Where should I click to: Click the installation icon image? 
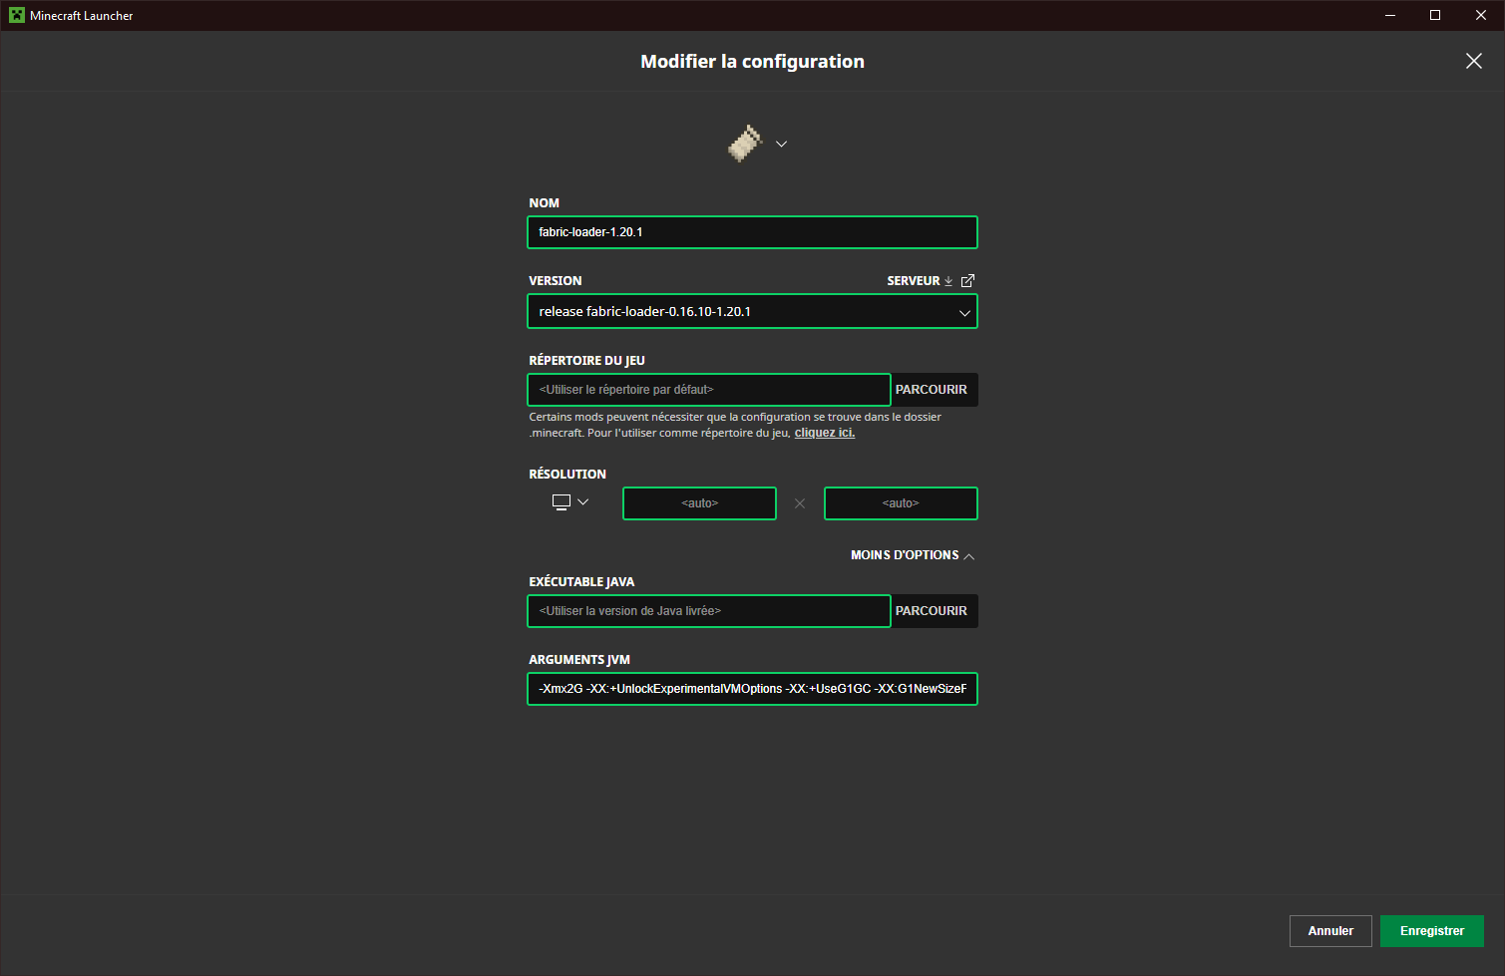click(745, 144)
